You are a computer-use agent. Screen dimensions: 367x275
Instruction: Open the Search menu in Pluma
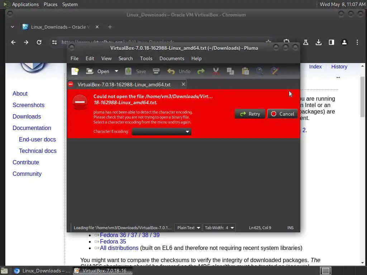tap(125, 58)
